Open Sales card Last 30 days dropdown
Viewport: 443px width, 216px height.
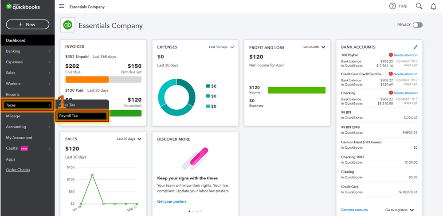pyautogui.click(x=129, y=139)
